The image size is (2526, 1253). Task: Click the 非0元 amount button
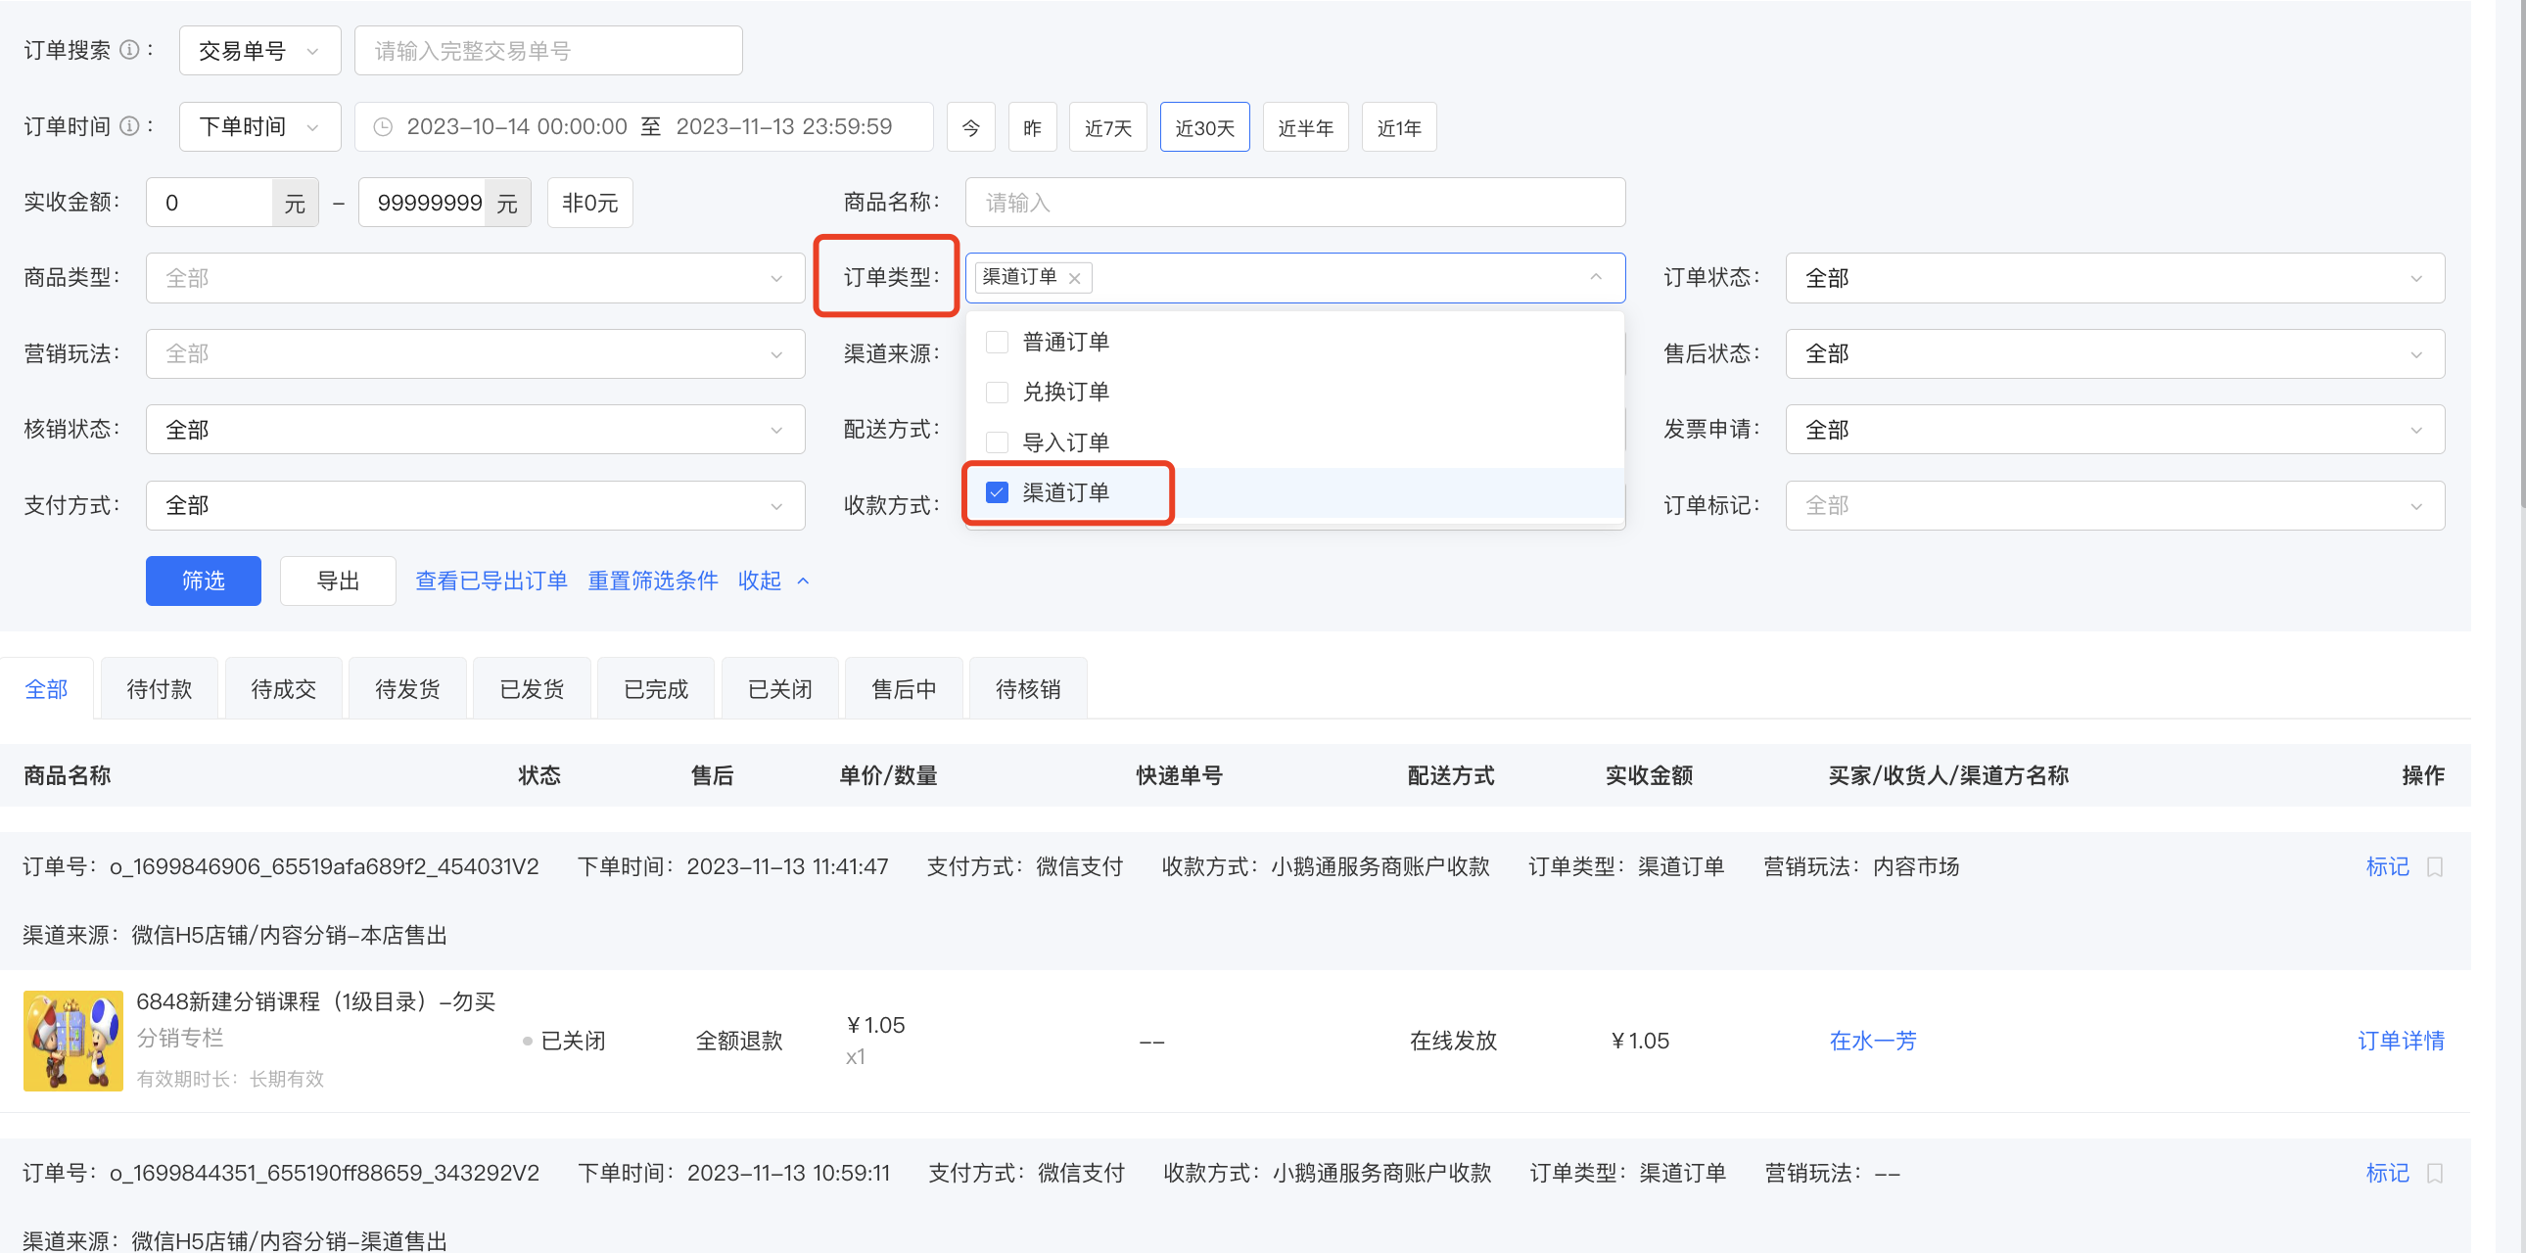click(590, 203)
